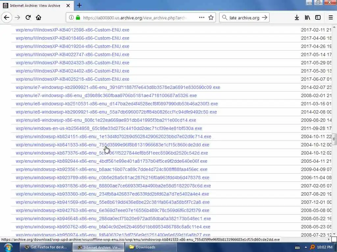337x252 pixels.
Task: Open the 10:02 PM clock
Action: (324, 247)
